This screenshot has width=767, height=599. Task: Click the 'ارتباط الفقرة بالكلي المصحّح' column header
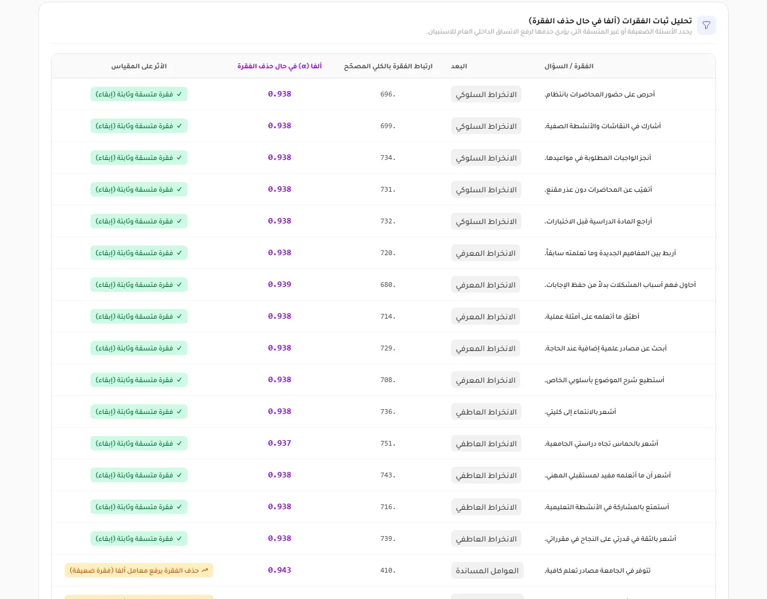388,66
